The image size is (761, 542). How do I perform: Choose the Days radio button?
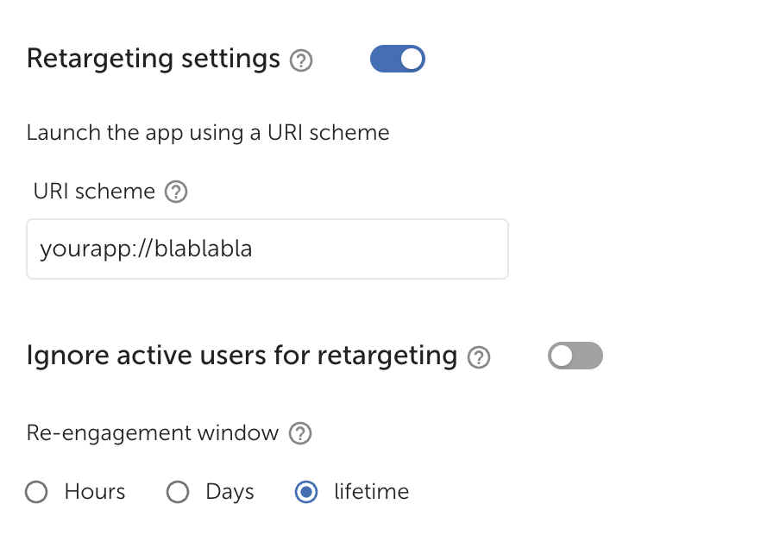click(177, 493)
